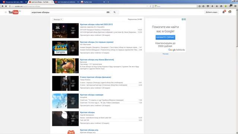View full playlist link (4 видео)
The height and width of the screenshot is (134, 238).
tap(94, 53)
